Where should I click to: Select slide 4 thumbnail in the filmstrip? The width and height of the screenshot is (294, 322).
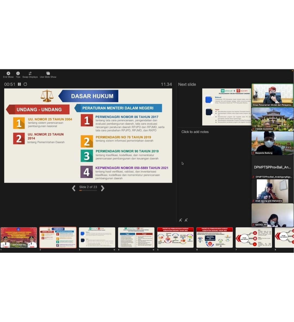tap(136, 237)
